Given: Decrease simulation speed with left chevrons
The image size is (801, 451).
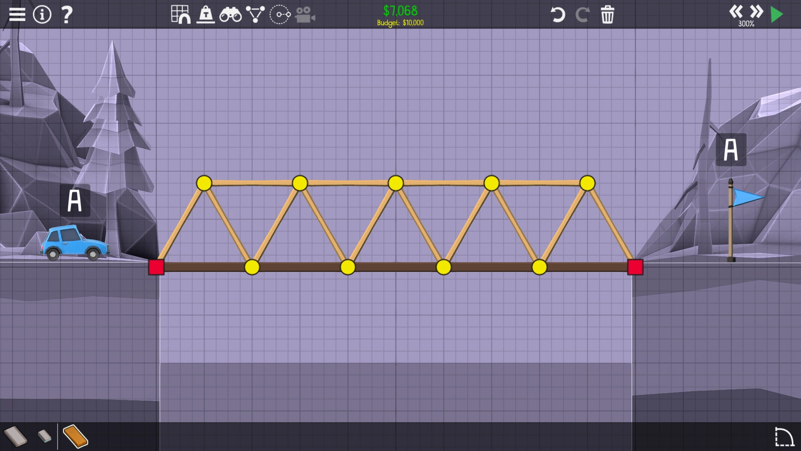Looking at the screenshot, I should pos(736,12).
